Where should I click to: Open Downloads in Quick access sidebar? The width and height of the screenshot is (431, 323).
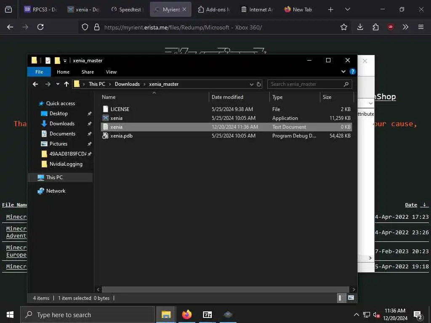pos(62,124)
